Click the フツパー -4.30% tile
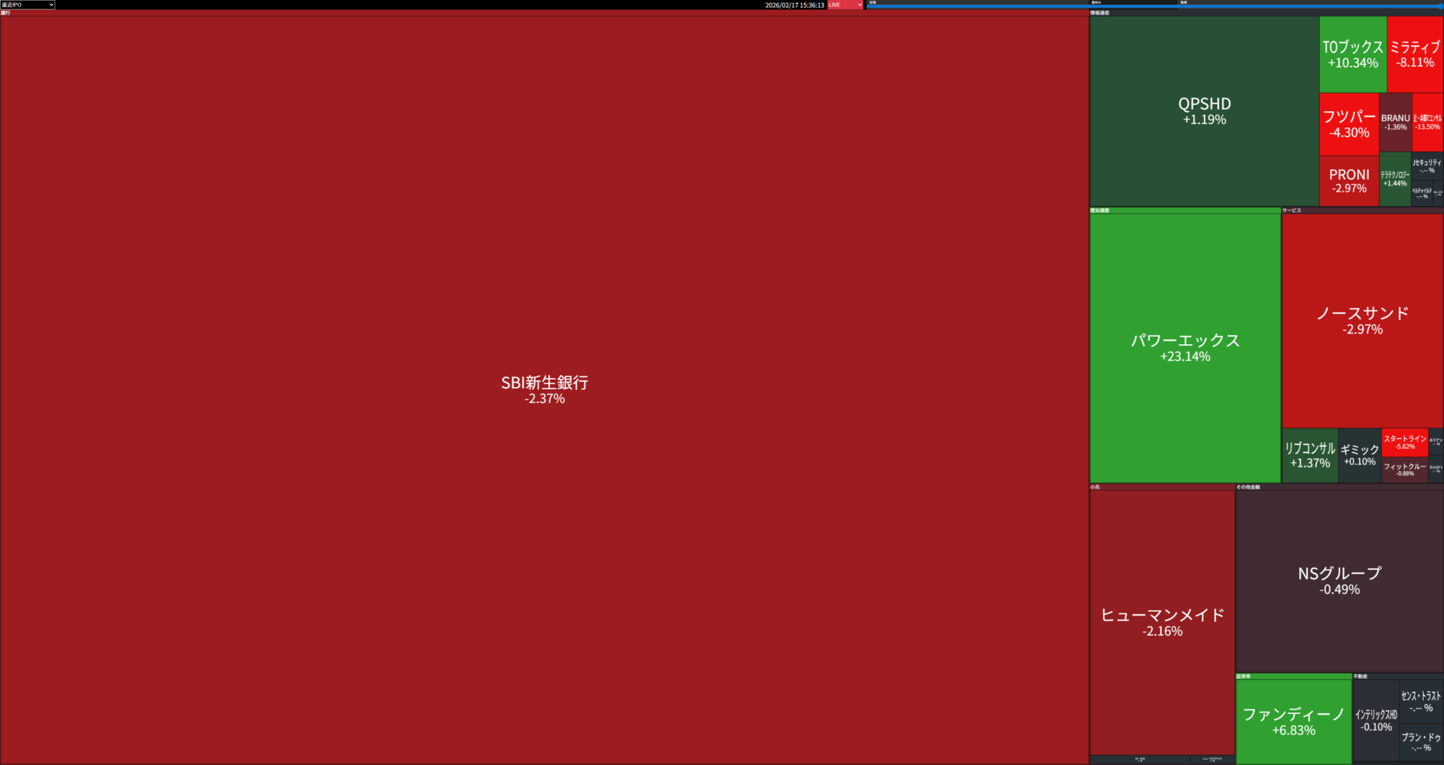Screen dimensions: 1444x765 (x=1348, y=124)
